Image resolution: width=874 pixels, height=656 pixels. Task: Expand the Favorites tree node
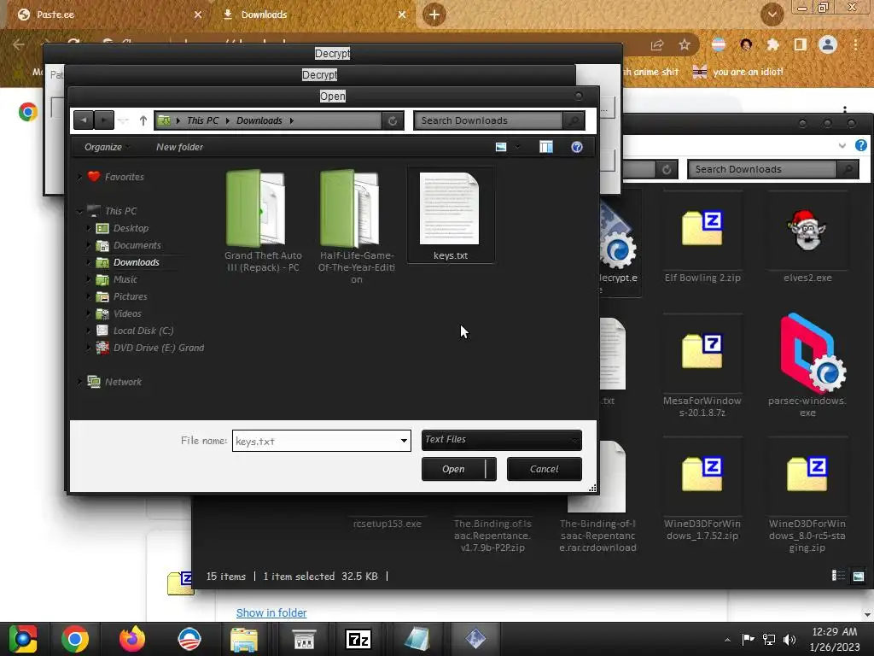point(79,177)
